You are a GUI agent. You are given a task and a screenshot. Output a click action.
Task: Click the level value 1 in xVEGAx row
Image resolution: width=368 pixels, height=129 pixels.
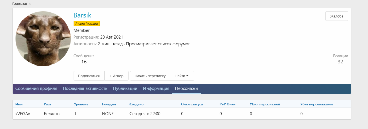pos(75,114)
